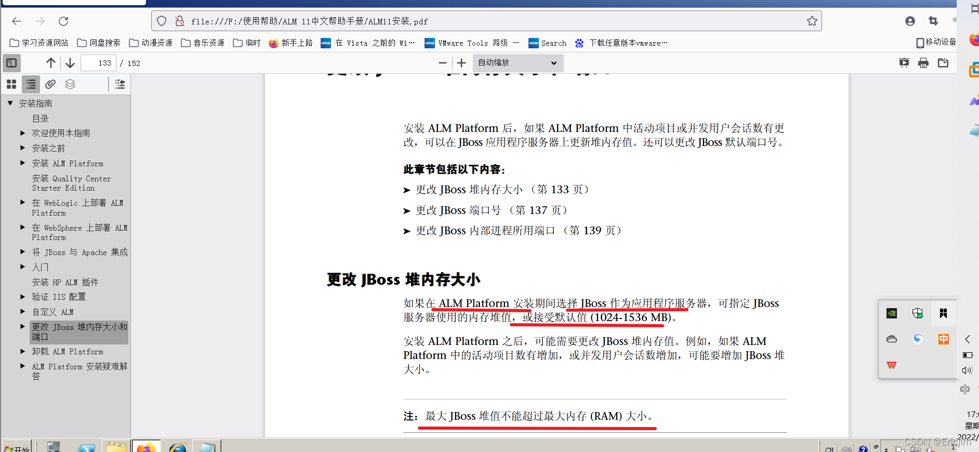Click the browser forward arrow
Screen dimensions: 979x452
coord(40,21)
